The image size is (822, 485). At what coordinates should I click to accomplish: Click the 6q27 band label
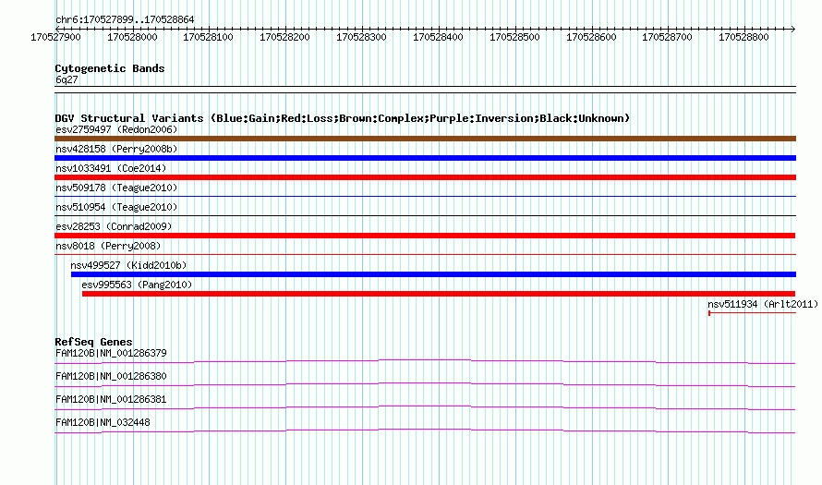click(x=66, y=79)
